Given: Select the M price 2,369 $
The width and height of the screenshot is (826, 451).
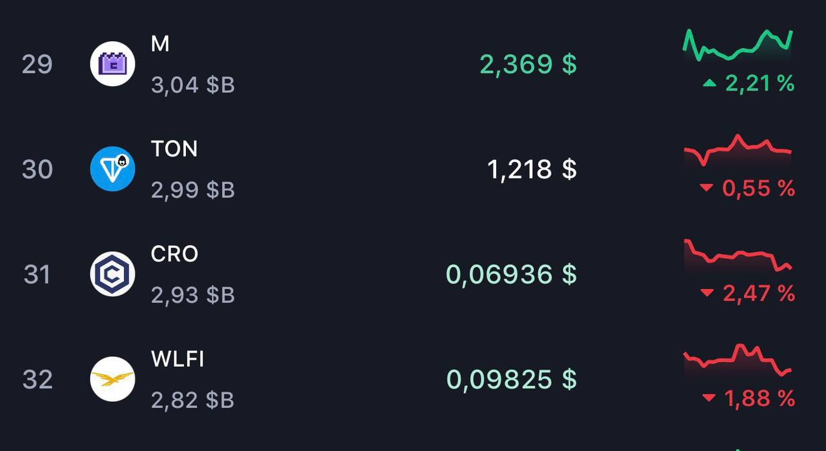Looking at the screenshot, I should coord(528,65).
